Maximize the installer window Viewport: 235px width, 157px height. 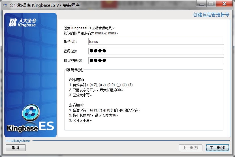click(211, 4)
